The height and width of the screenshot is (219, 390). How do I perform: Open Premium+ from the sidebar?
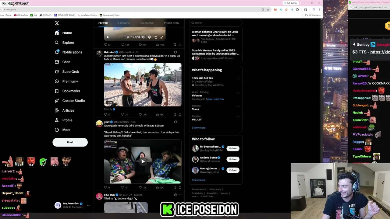[66, 82]
